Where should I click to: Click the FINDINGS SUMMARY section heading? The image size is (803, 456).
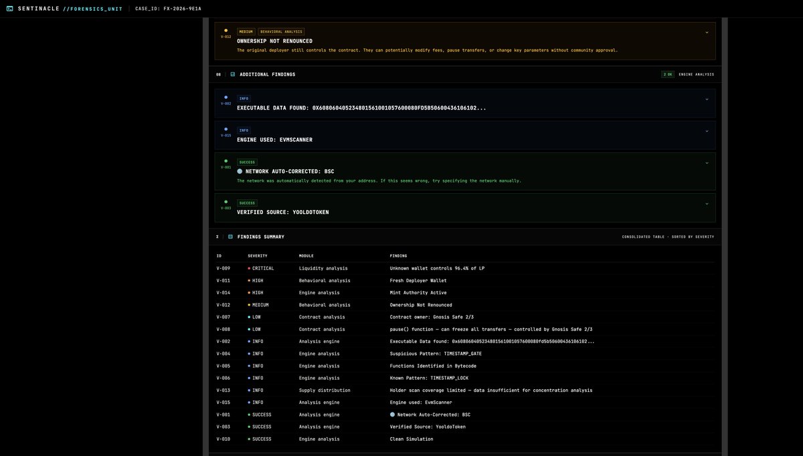(261, 237)
